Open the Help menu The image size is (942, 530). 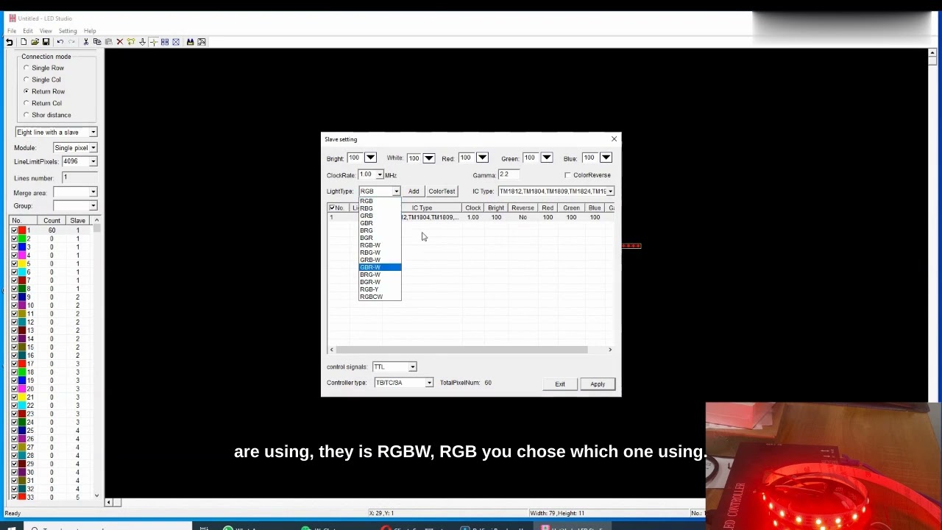pyautogui.click(x=90, y=31)
